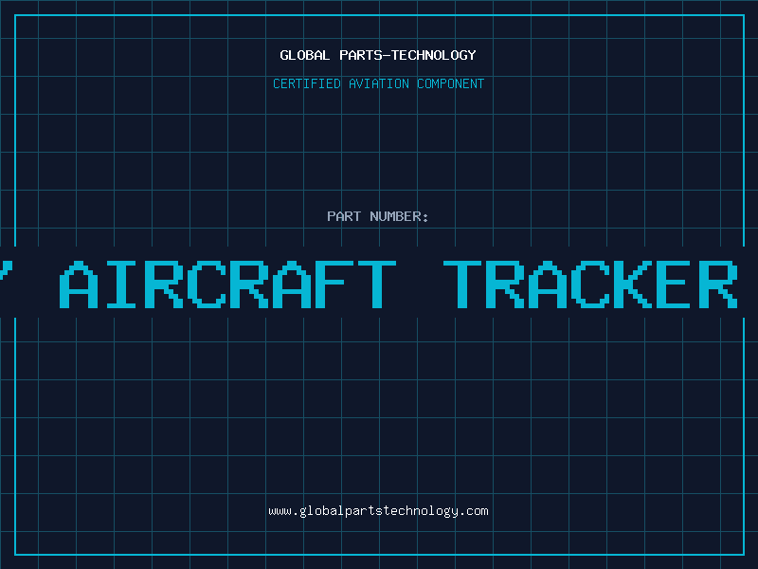Screen dimensions: 758x569
Task: Click the GLOBAL PARTS-TECHNOLOGY title
Action: click(x=378, y=55)
